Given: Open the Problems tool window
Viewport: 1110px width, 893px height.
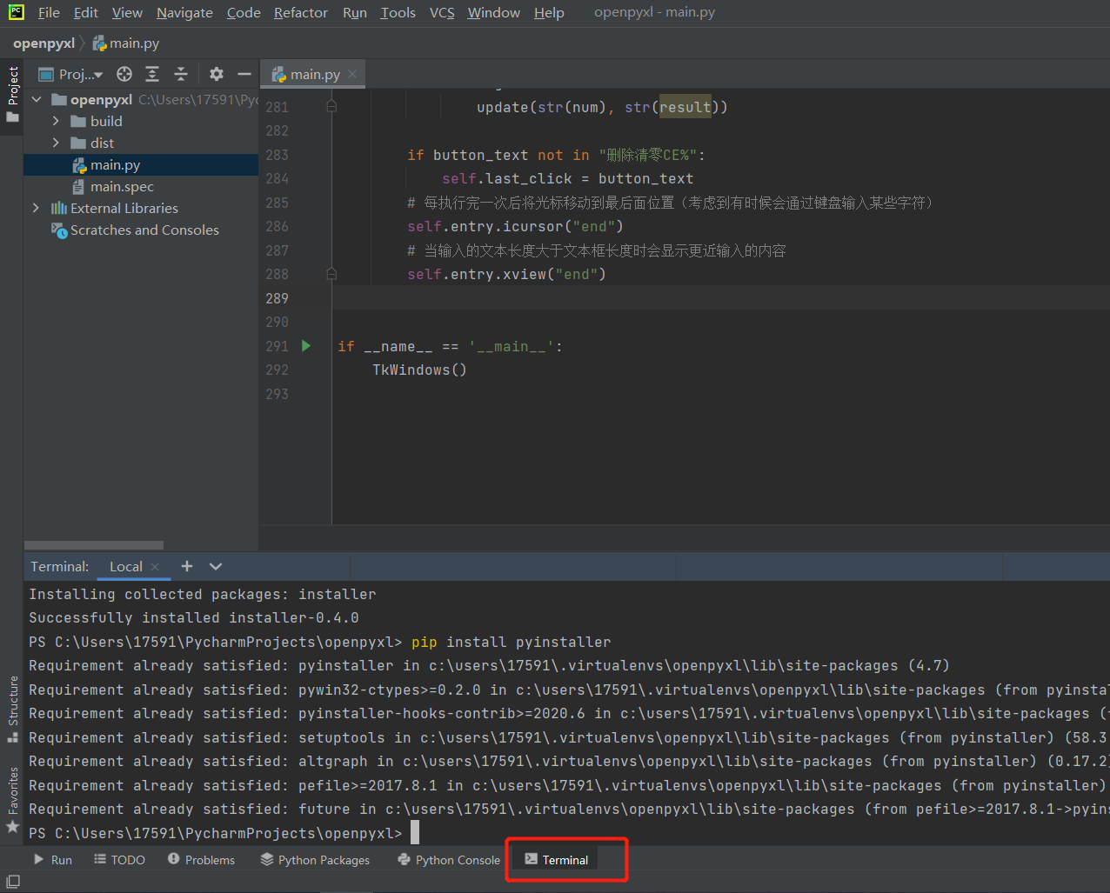Looking at the screenshot, I should point(201,859).
